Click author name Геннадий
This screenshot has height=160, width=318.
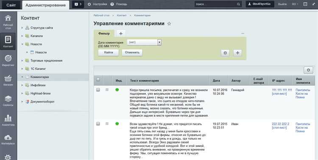point(238,90)
